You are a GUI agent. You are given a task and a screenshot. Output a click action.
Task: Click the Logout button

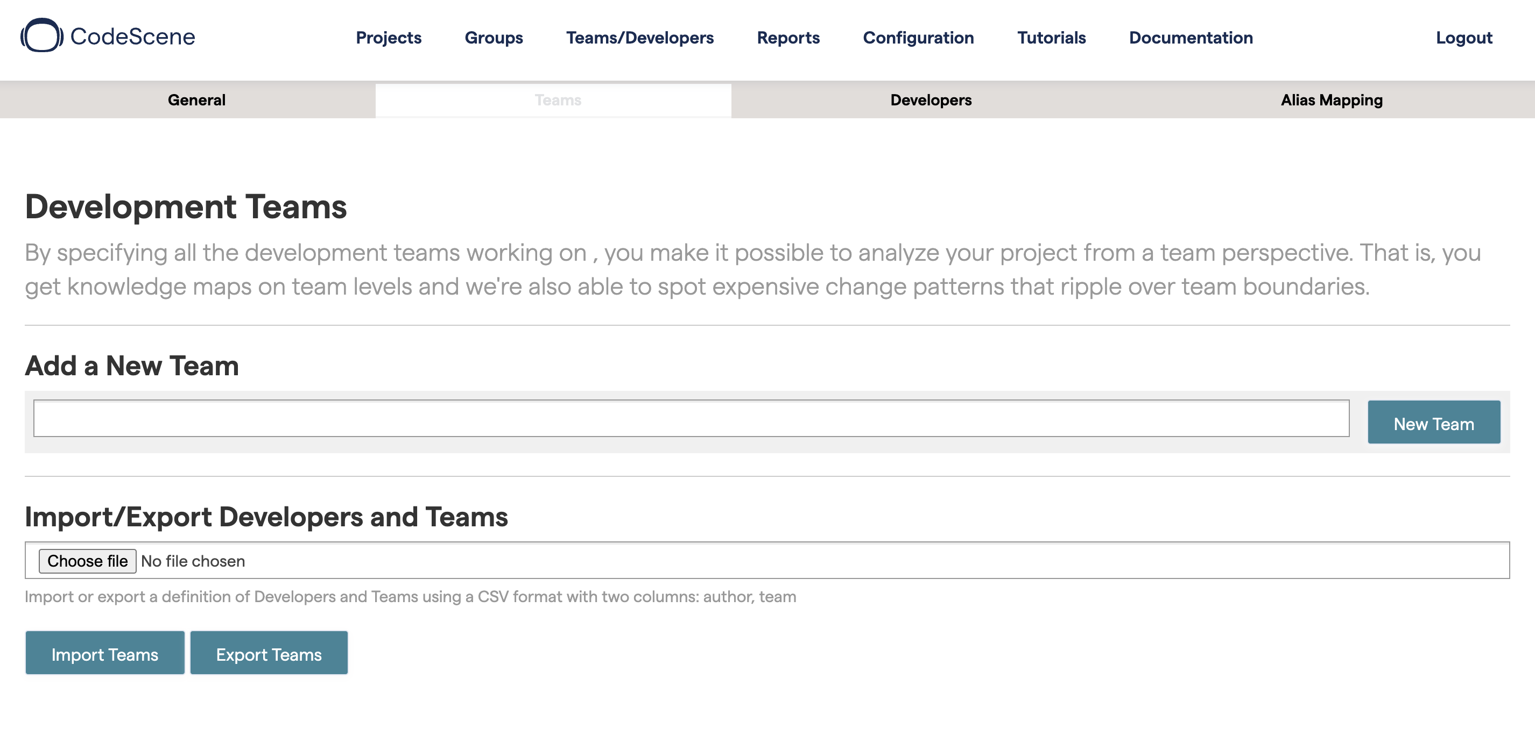pyautogui.click(x=1463, y=36)
